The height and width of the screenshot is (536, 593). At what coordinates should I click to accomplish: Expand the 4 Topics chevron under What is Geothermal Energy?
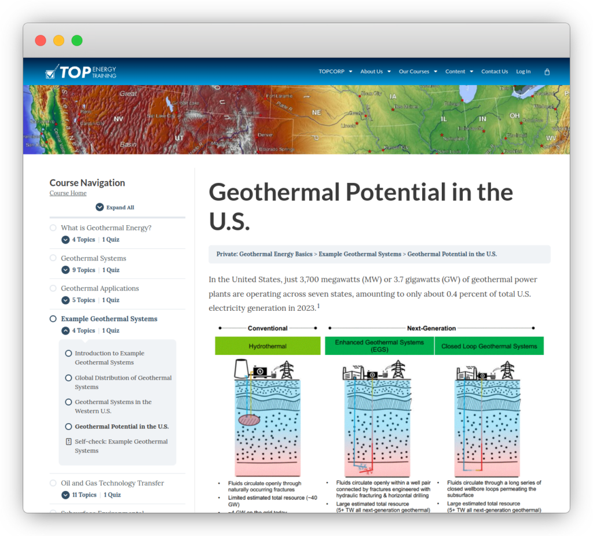pos(65,240)
